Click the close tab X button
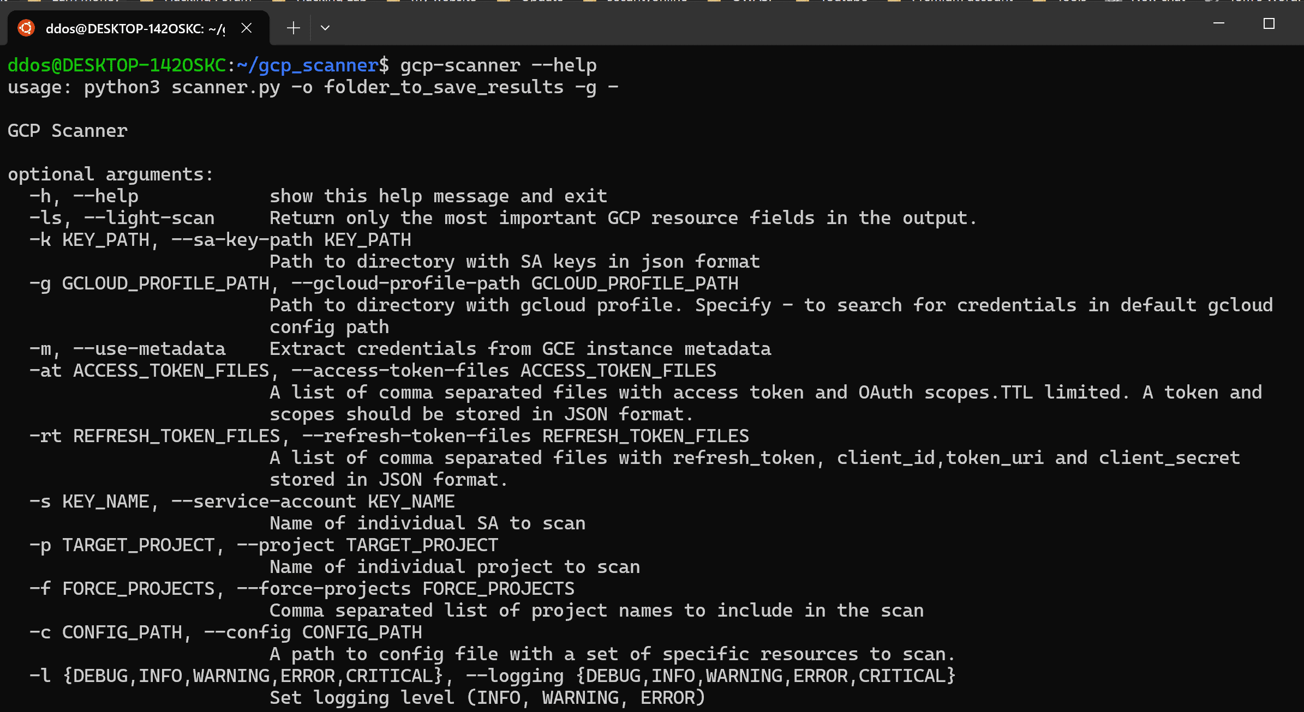 click(248, 28)
